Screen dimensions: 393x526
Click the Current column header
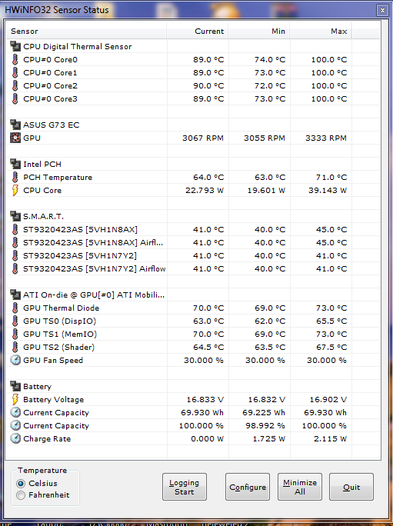(x=198, y=32)
